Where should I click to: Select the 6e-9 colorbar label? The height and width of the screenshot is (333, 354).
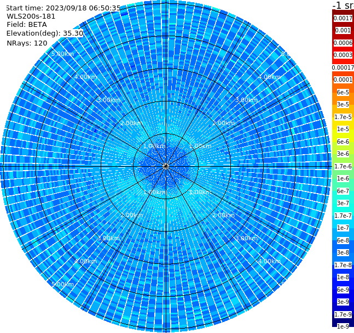point(343,290)
